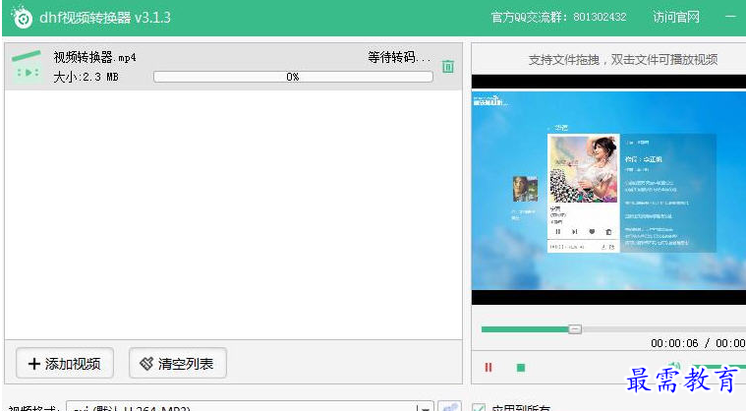
Task: Click the 清空列表 button
Action: (x=178, y=364)
